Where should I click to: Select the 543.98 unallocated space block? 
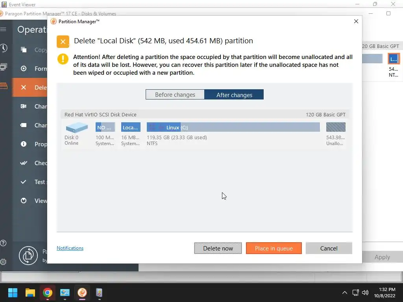point(336,127)
